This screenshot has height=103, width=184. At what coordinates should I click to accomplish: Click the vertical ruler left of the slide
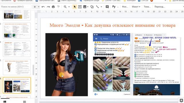tap(36, 58)
